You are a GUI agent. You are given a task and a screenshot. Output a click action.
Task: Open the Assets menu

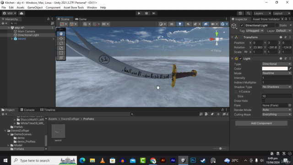tap(20, 7)
